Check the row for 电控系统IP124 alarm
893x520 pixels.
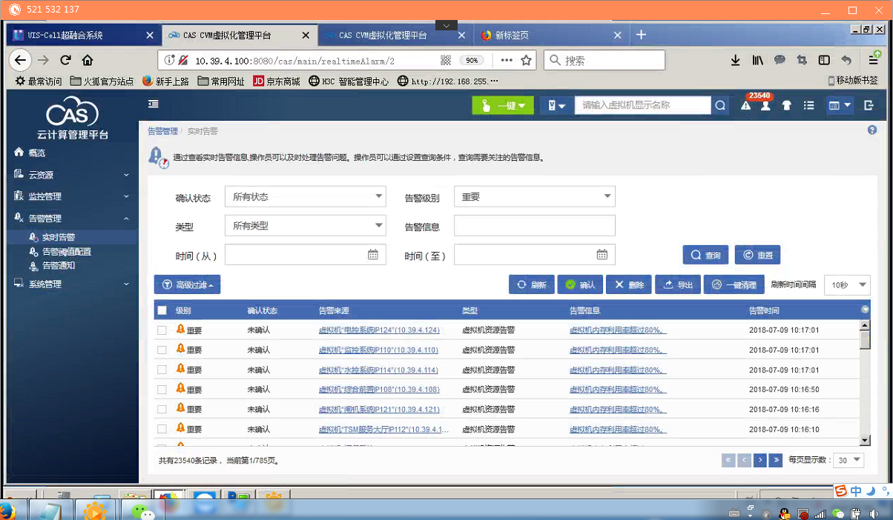tap(162, 330)
